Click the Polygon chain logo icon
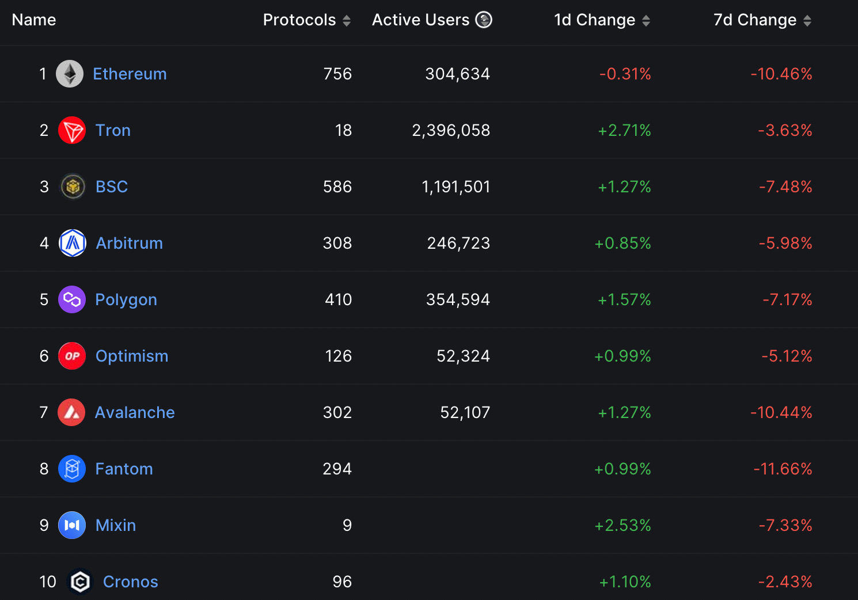 [x=72, y=299]
